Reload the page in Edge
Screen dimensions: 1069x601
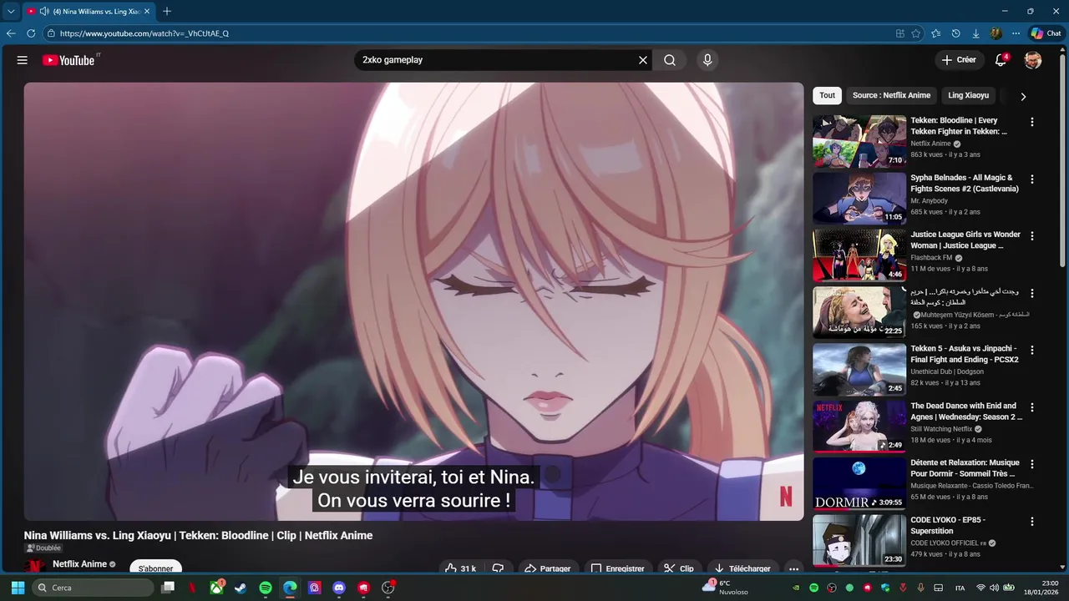[31, 33]
